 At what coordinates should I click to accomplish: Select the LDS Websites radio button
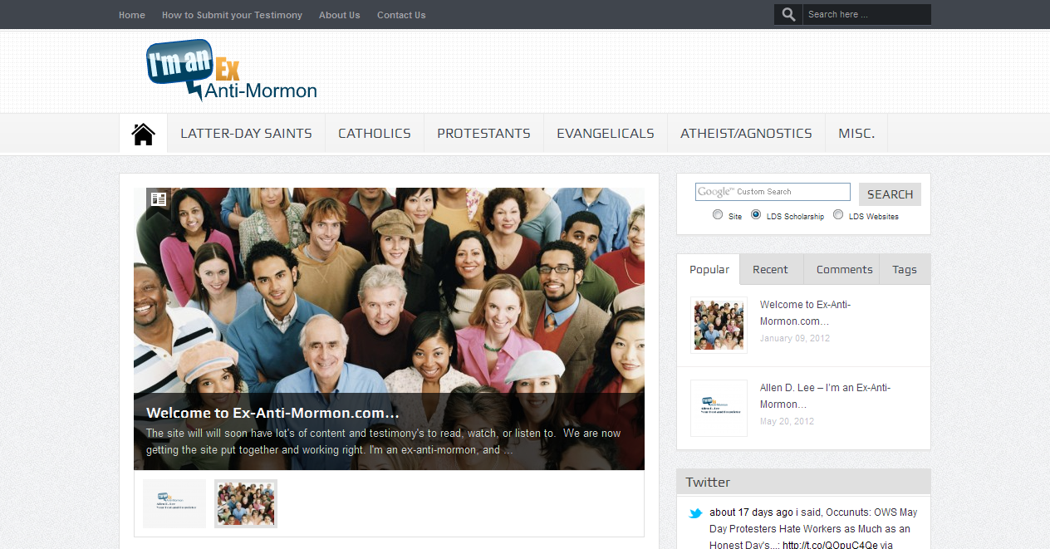(x=838, y=215)
